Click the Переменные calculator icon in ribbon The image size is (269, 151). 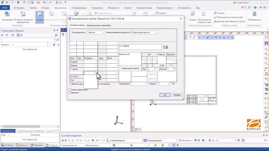tap(254, 14)
